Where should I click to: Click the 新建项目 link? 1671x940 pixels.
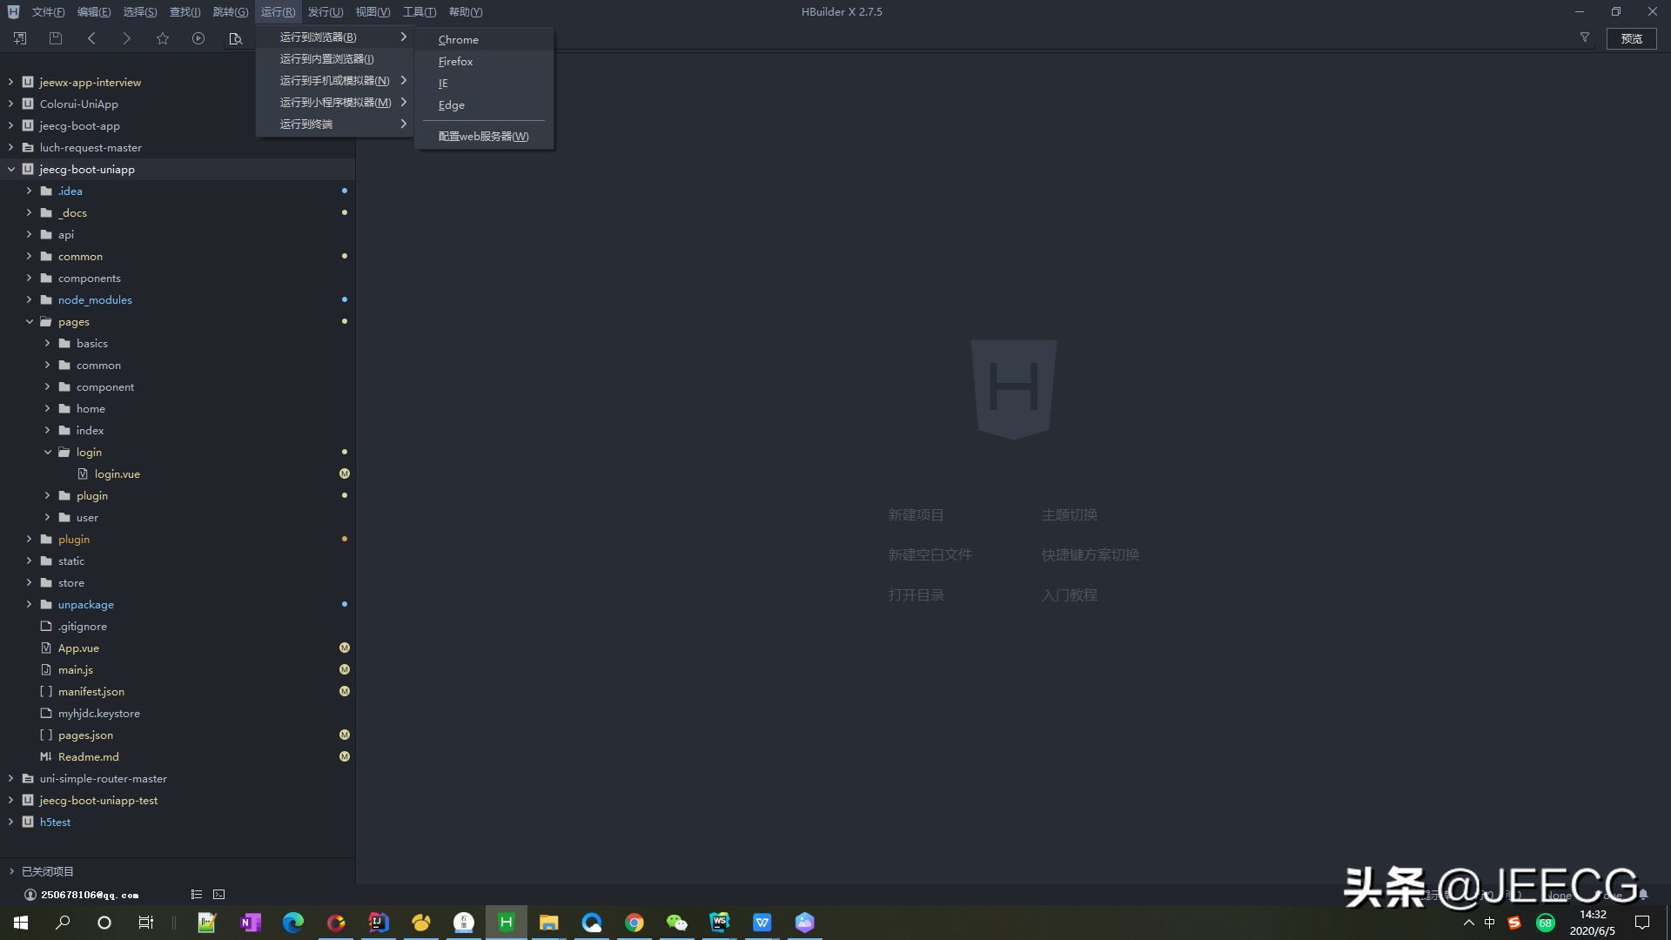click(x=916, y=514)
